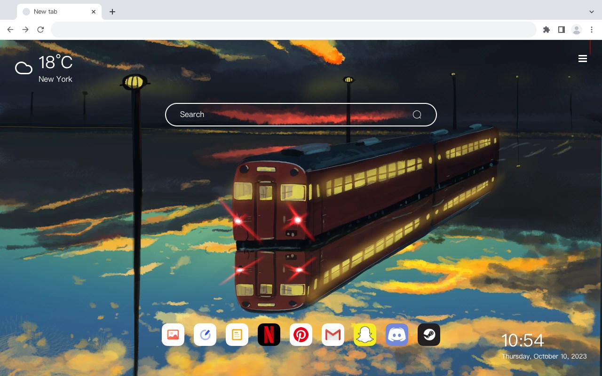Launch the Steam shortcut
The image size is (602, 376).
(429, 335)
